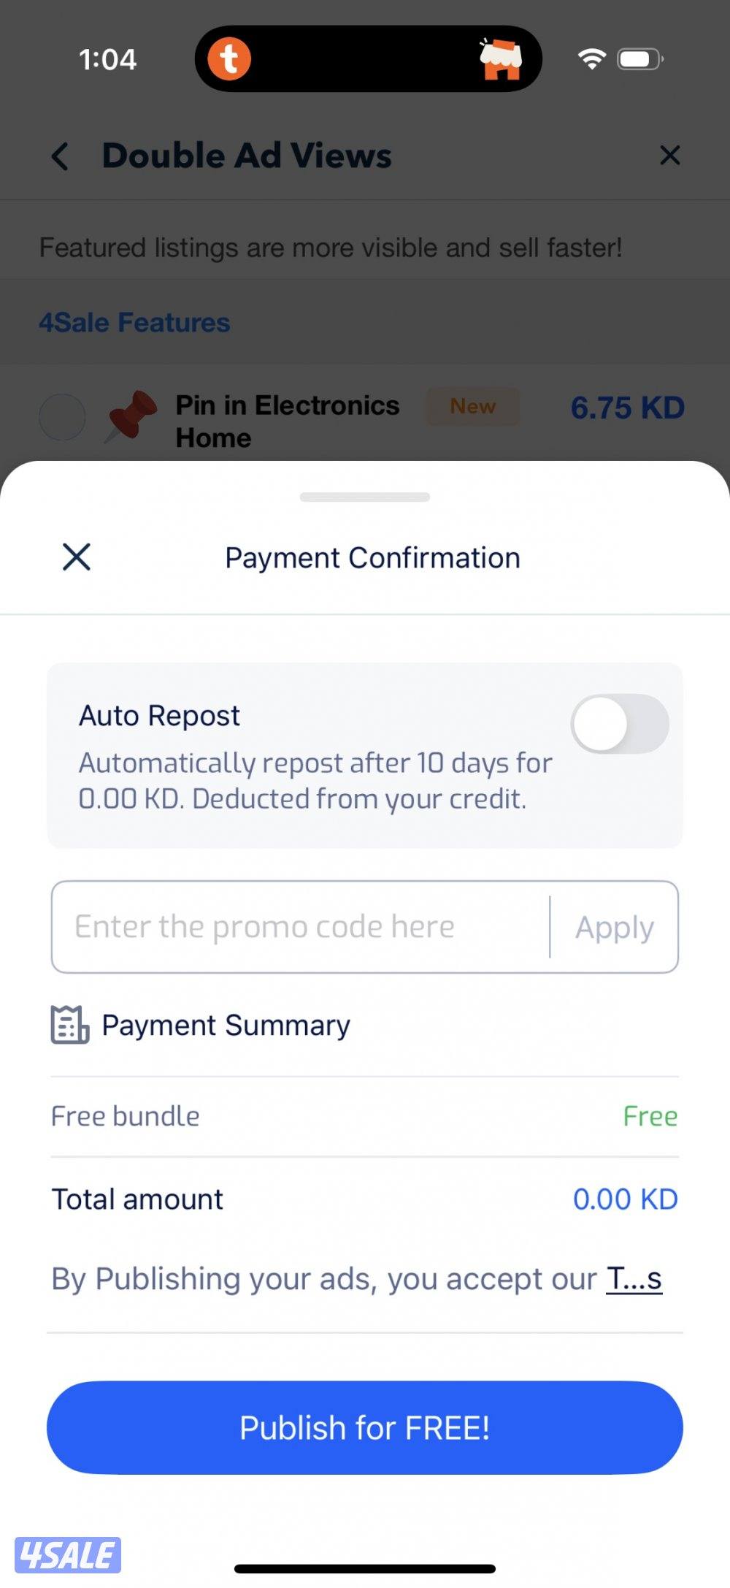Tap the 6.75 KD price
Image resolution: width=730 pixels, height=1588 pixels.
pyautogui.click(x=627, y=408)
